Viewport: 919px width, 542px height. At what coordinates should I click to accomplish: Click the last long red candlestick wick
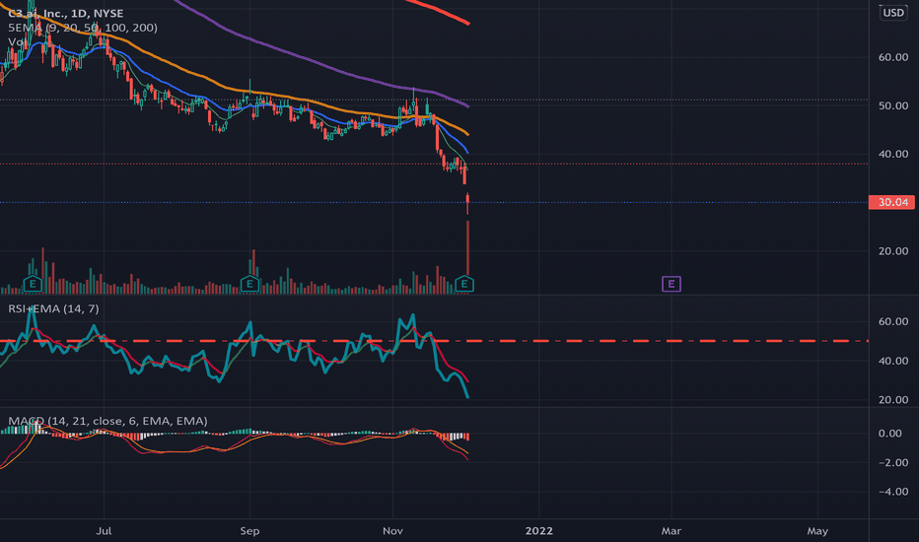point(467,246)
